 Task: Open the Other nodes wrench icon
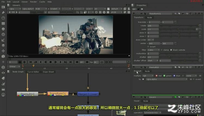(3, 84)
